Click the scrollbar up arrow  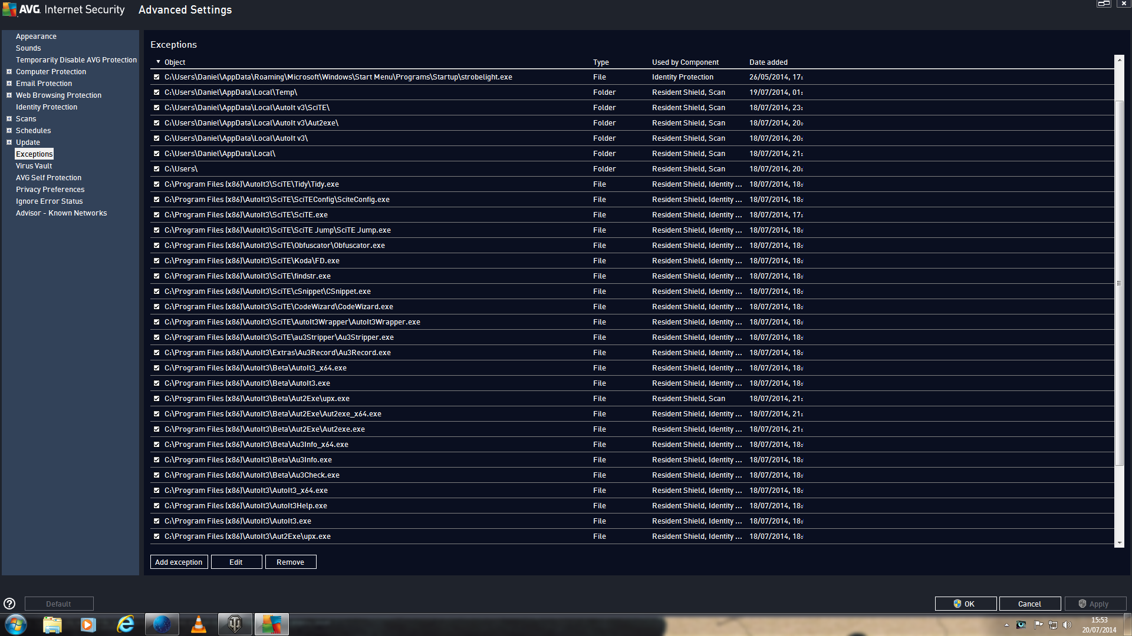[1119, 60]
